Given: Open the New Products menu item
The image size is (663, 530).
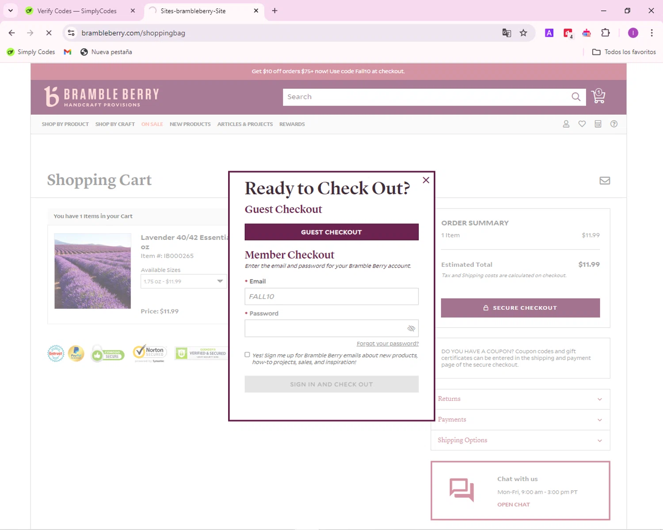Looking at the screenshot, I should (x=190, y=124).
